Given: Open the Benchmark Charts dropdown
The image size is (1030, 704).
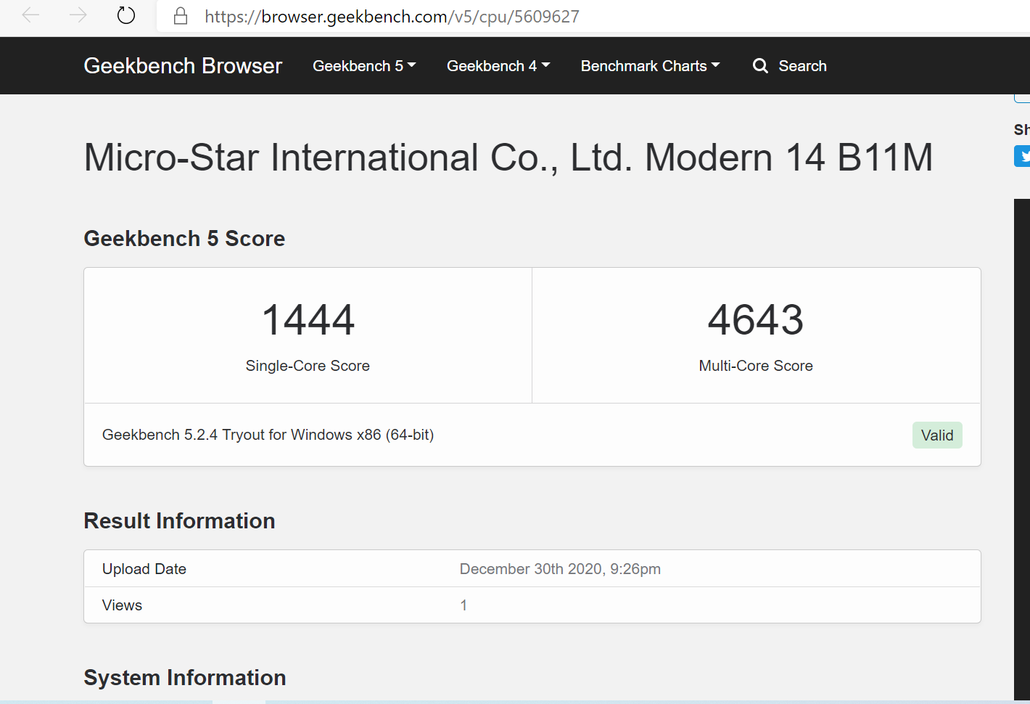Looking at the screenshot, I should 650,66.
